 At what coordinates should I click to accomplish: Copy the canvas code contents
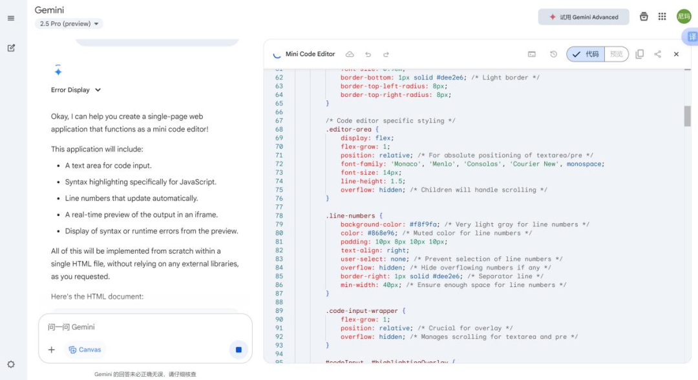[x=640, y=54]
